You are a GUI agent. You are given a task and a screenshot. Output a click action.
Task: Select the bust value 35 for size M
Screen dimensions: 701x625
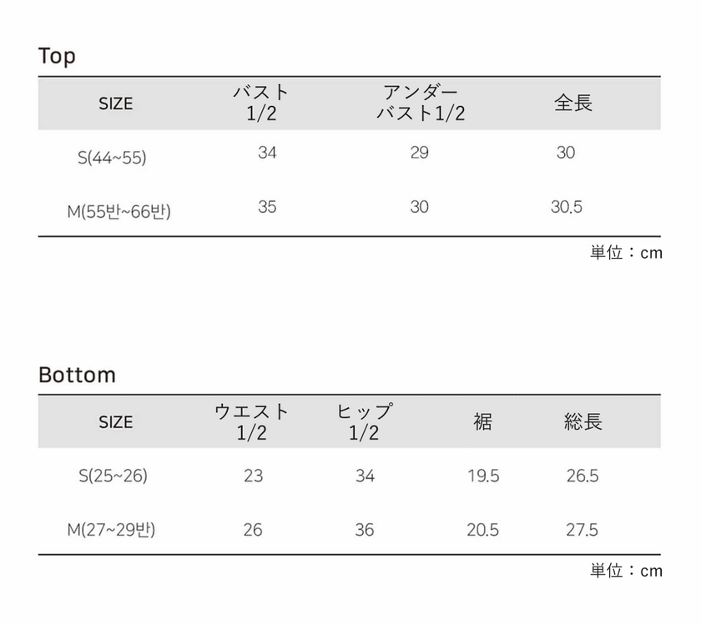click(x=267, y=207)
